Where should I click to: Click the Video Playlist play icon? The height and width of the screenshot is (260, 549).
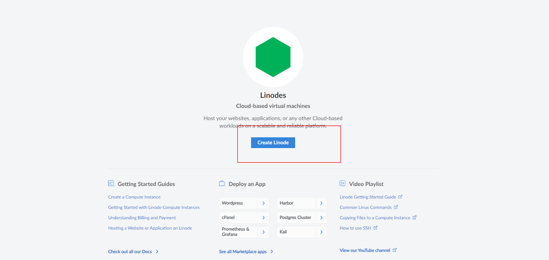point(342,183)
